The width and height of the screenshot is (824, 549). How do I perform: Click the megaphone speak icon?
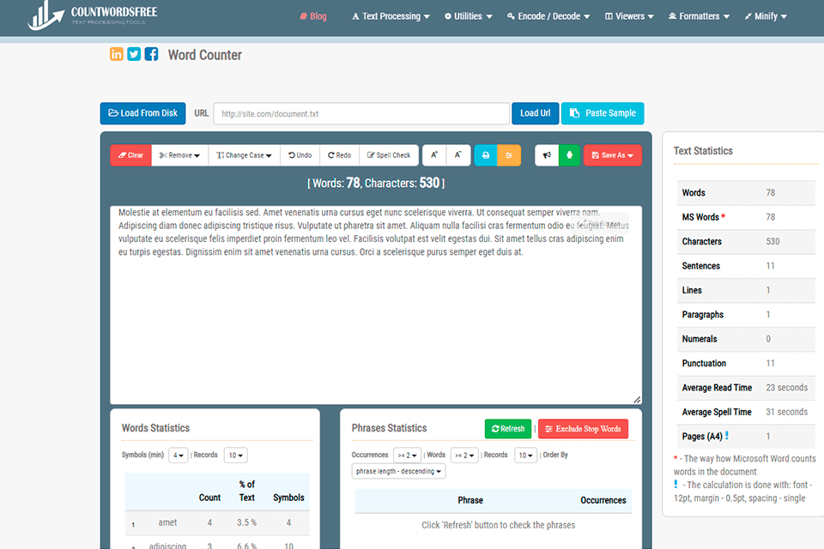coord(547,155)
